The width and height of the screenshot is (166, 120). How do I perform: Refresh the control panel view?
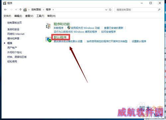click(110, 10)
